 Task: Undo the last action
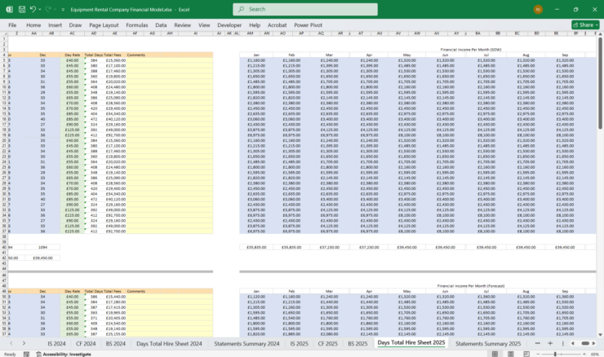coord(33,9)
